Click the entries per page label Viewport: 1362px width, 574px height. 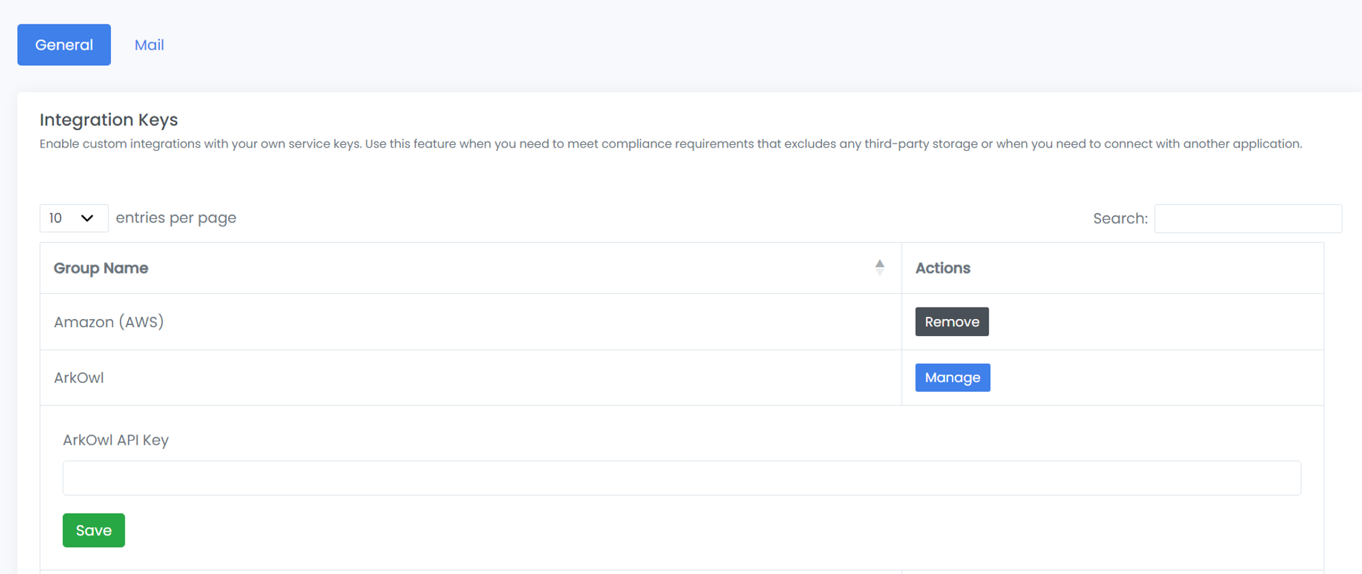click(x=176, y=218)
